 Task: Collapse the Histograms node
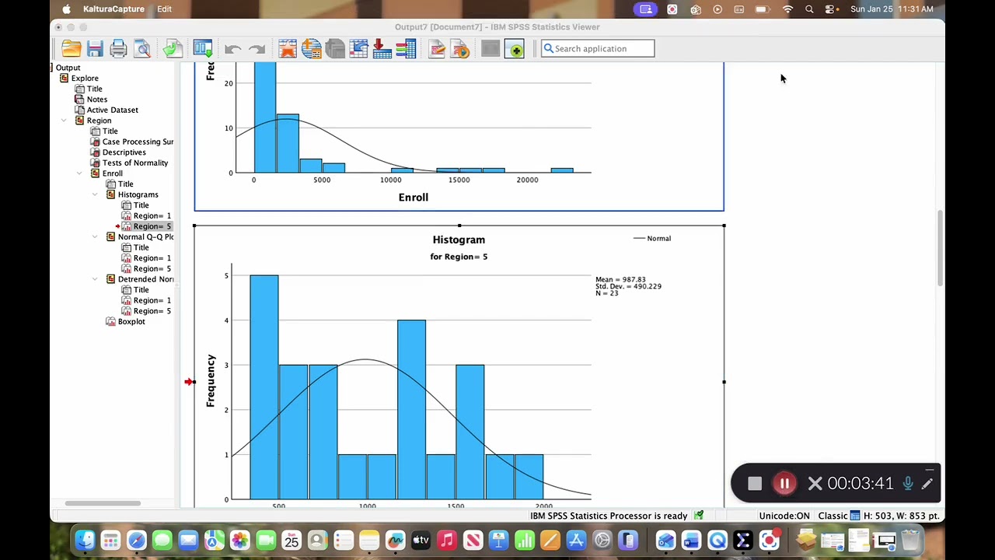[95, 194]
